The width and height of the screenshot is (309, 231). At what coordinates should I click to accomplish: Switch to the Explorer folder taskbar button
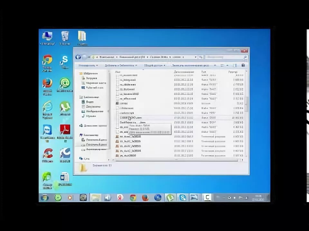point(96,197)
